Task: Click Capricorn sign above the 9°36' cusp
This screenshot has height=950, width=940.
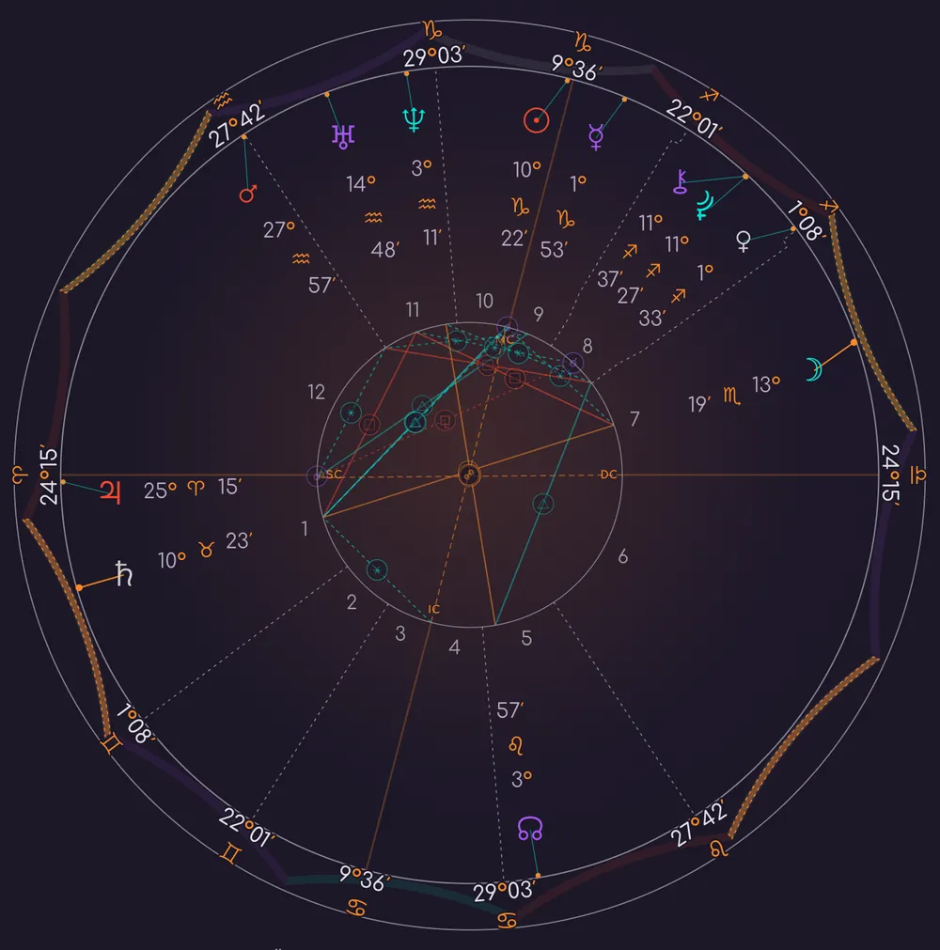Action: click(583, 41)
